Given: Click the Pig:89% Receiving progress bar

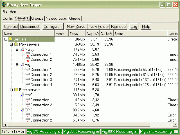Looking at the screenshot, I should (x=120, y=131).
